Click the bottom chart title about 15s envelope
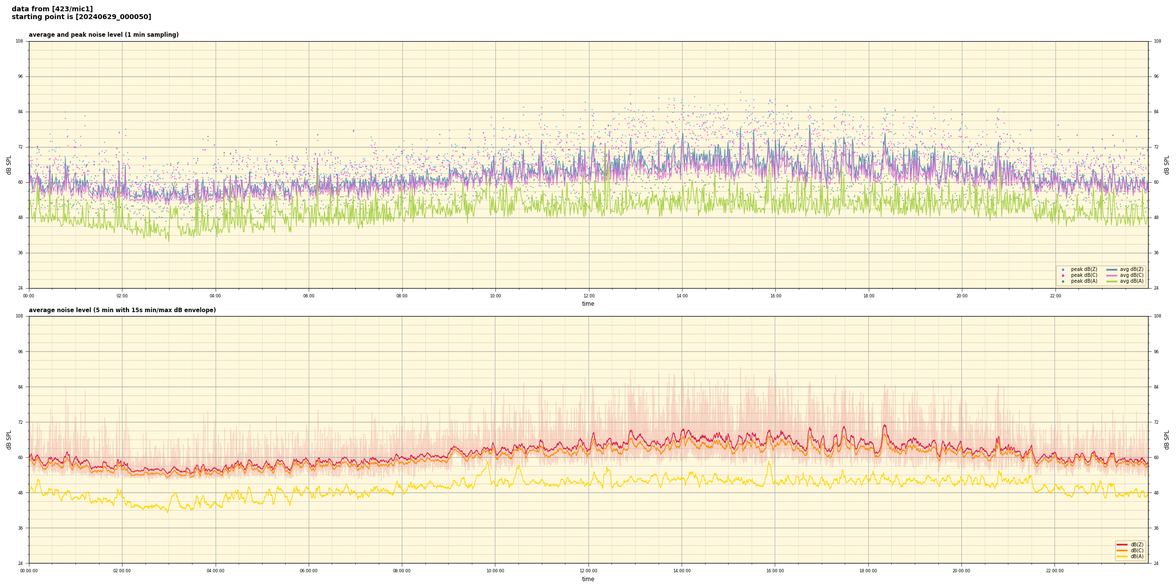The width and height of the screenshot is (1176, 588). point(122,310)
